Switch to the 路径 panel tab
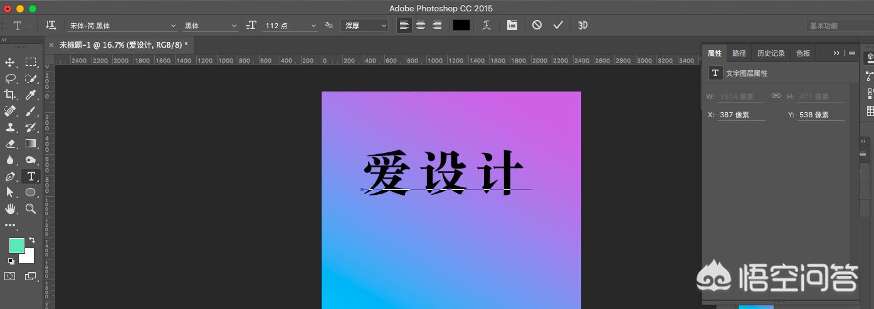The height and width of the screenshot is (309, 874). pyautogui.click(x=739, y=53)
